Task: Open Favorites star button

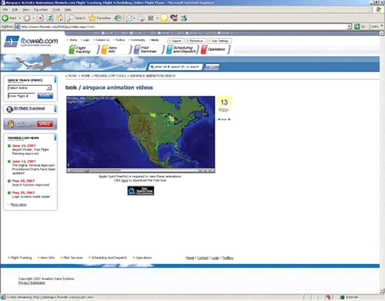Action: pos(100,18)
